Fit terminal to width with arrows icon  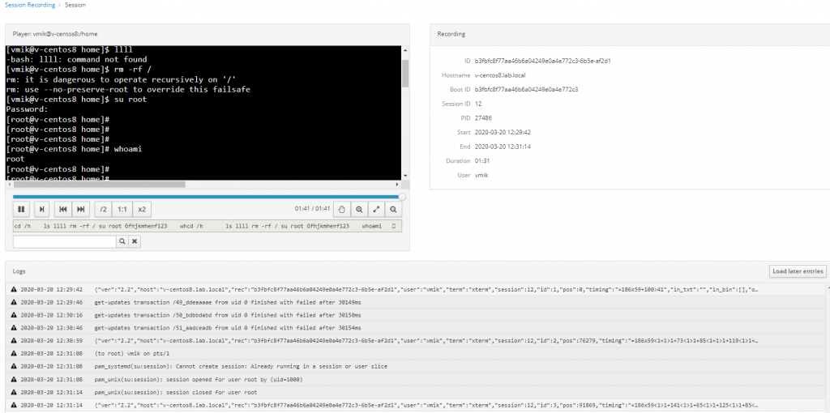coord(376,210)
